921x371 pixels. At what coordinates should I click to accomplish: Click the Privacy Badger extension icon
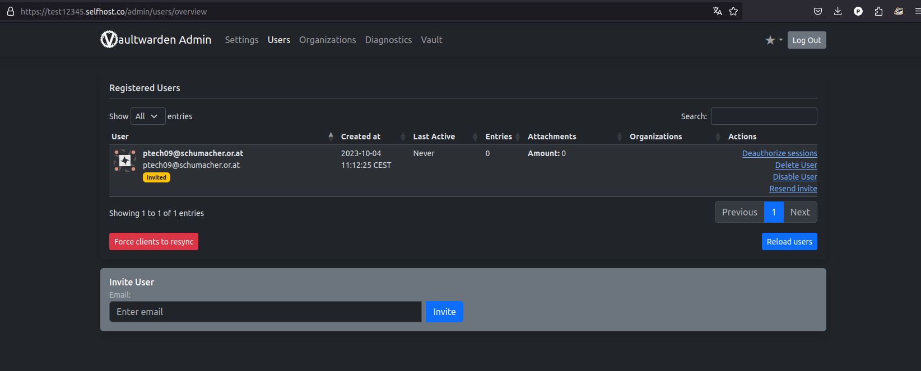click(x=899, y=11)
